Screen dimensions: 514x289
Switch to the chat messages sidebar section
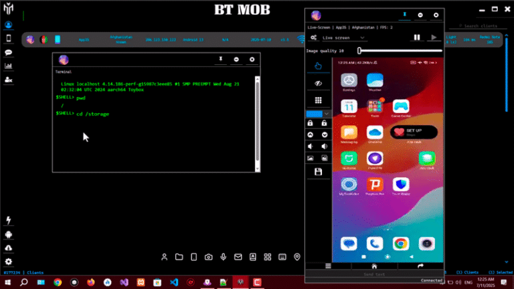(x=9, y=52)
